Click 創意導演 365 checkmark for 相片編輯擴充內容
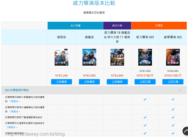Viewport: 188px width, 137px height. click(x=173, y=109)
